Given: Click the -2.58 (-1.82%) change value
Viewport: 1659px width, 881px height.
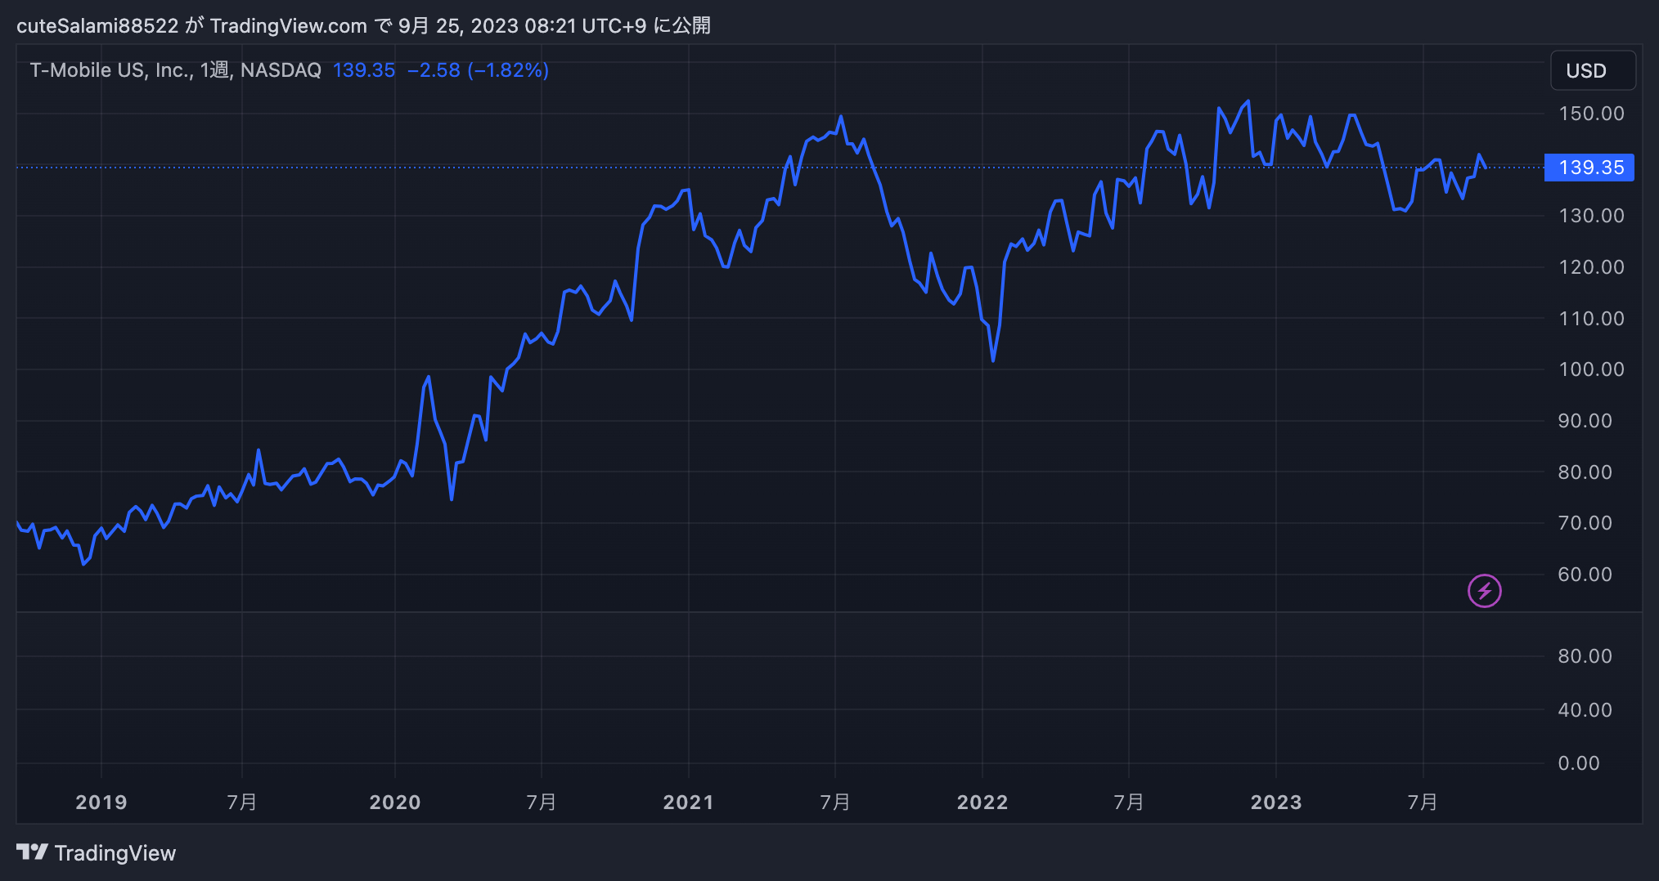Looking at the screenshot, I should pos(478,70).
